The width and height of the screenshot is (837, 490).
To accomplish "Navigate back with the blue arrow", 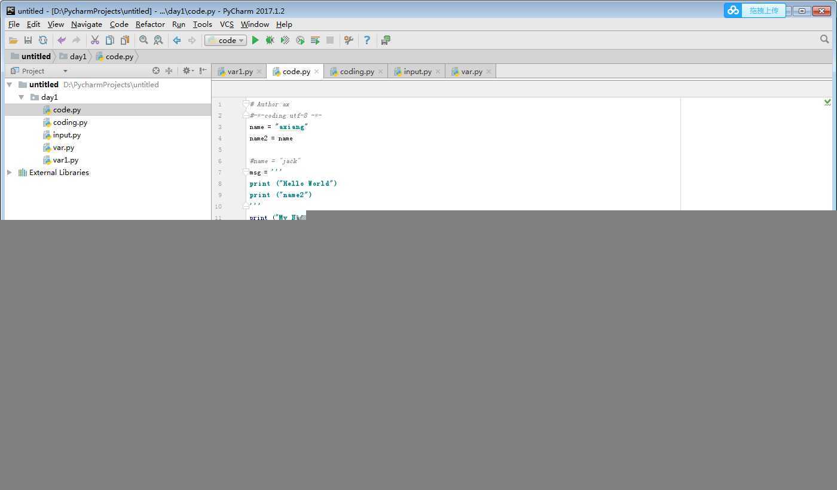I will tap(177, 40).
